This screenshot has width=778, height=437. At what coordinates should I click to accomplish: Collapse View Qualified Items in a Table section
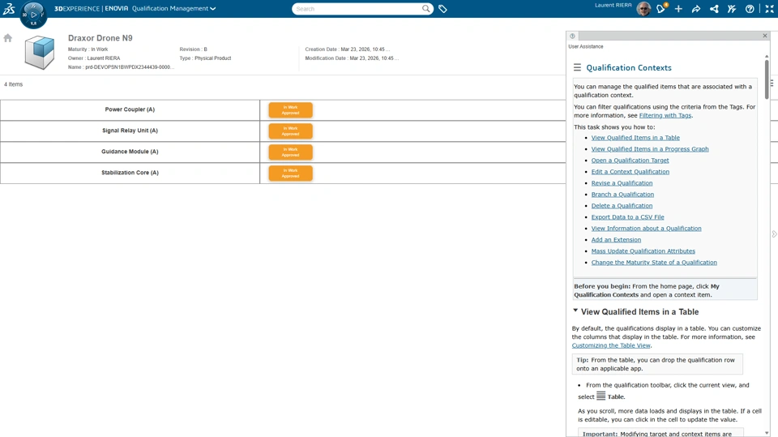575,311
